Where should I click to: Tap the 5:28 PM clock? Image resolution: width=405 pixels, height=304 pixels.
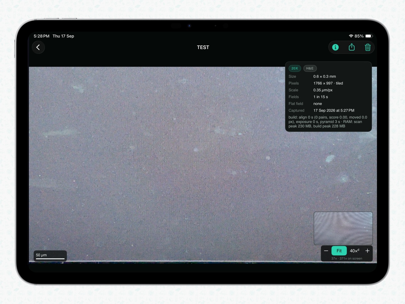(x=41, y=36)
